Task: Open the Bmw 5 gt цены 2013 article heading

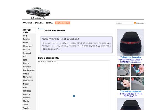Action: 49,58
